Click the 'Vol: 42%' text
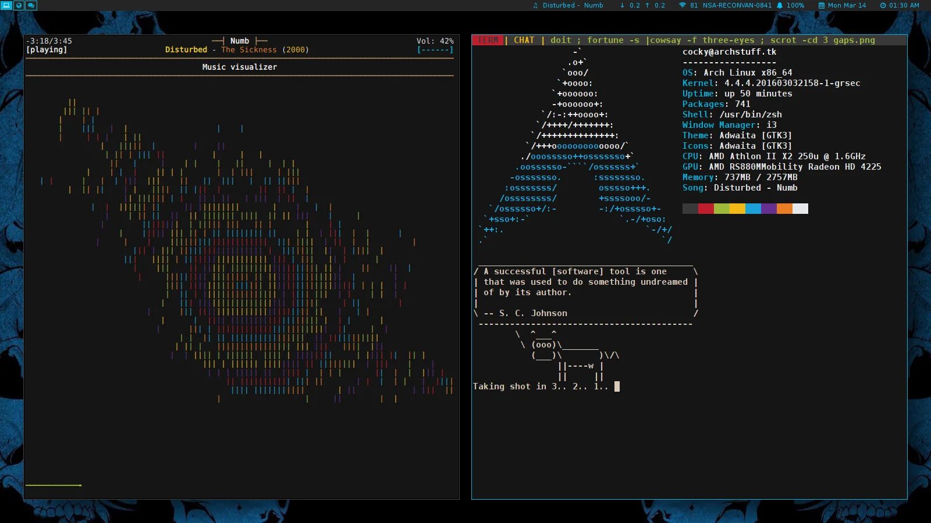The image size is (931, 523). (x=435, y=41)
